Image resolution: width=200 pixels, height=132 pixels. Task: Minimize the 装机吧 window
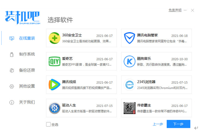click(185, 10)
